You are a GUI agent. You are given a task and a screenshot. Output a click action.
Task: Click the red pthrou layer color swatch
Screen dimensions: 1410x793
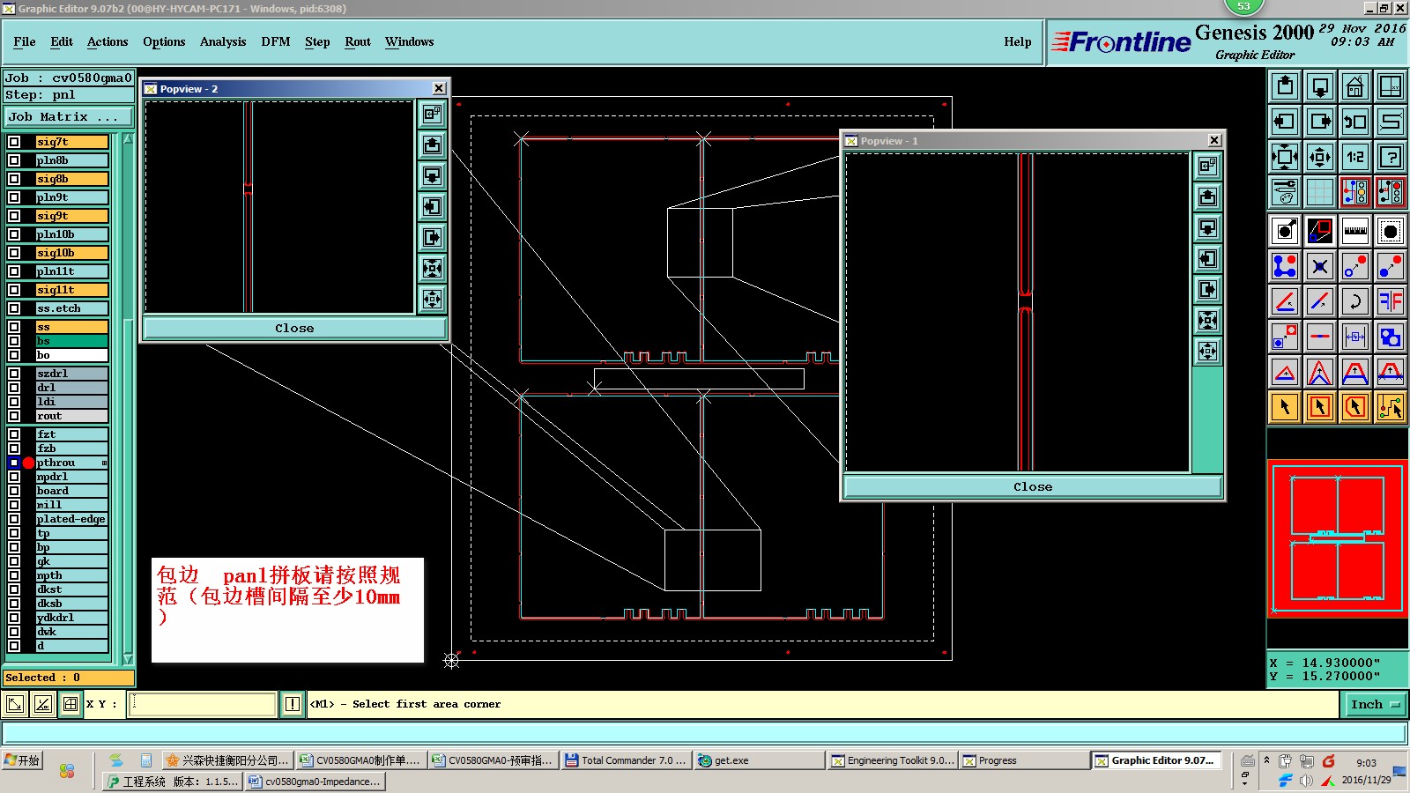(x=28, y=463)
